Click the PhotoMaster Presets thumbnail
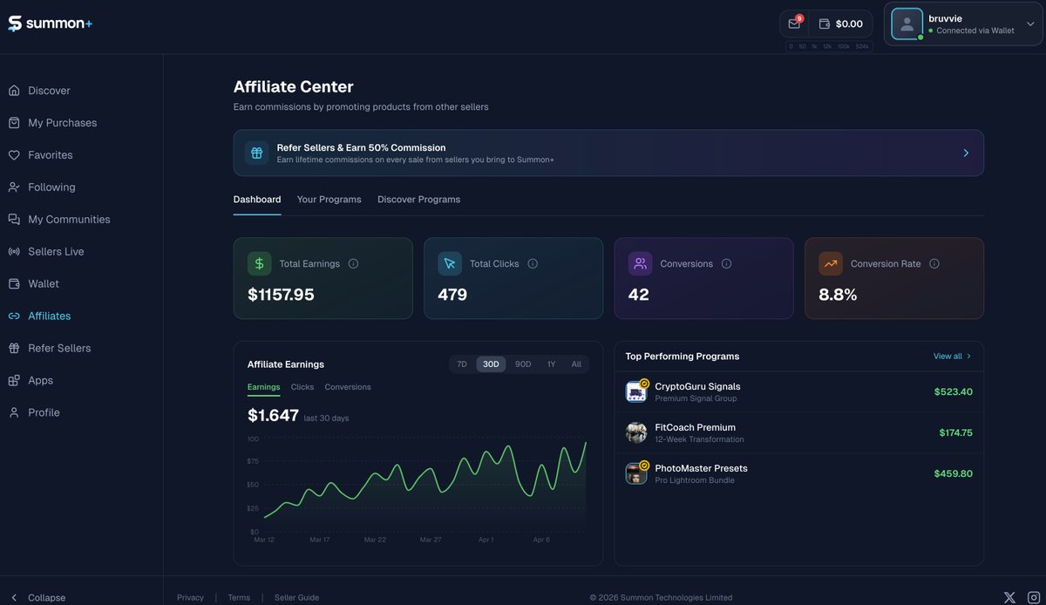This screenshot has height=605, width=1046. tap(636, 474)
